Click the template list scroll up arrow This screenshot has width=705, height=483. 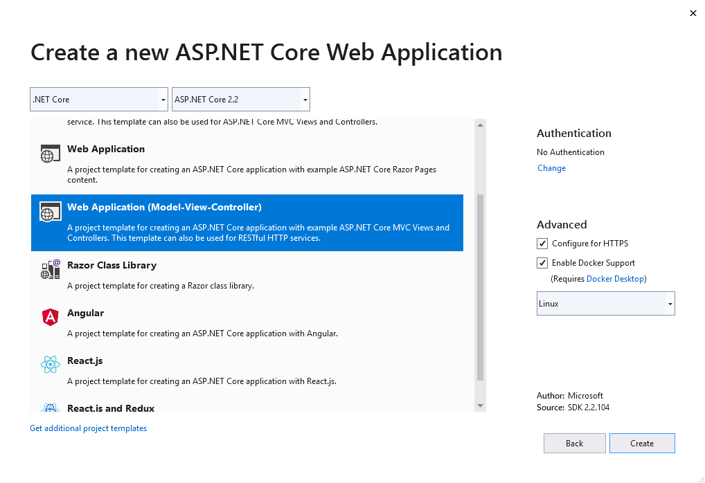pyautogui.click(x=480, y=125)
